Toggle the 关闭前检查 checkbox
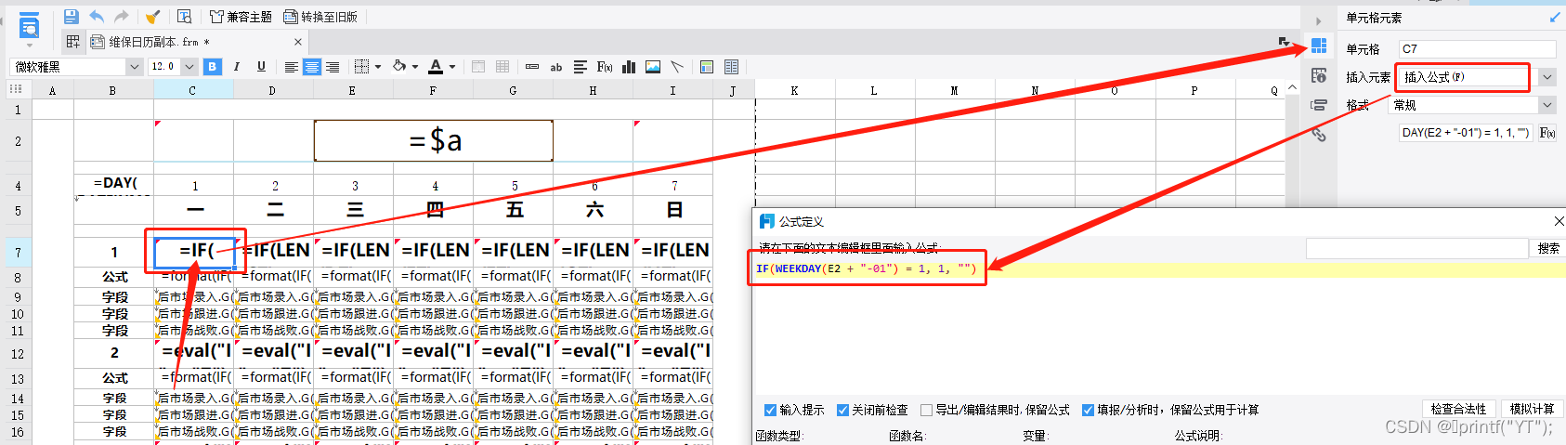 pos(842,410)
